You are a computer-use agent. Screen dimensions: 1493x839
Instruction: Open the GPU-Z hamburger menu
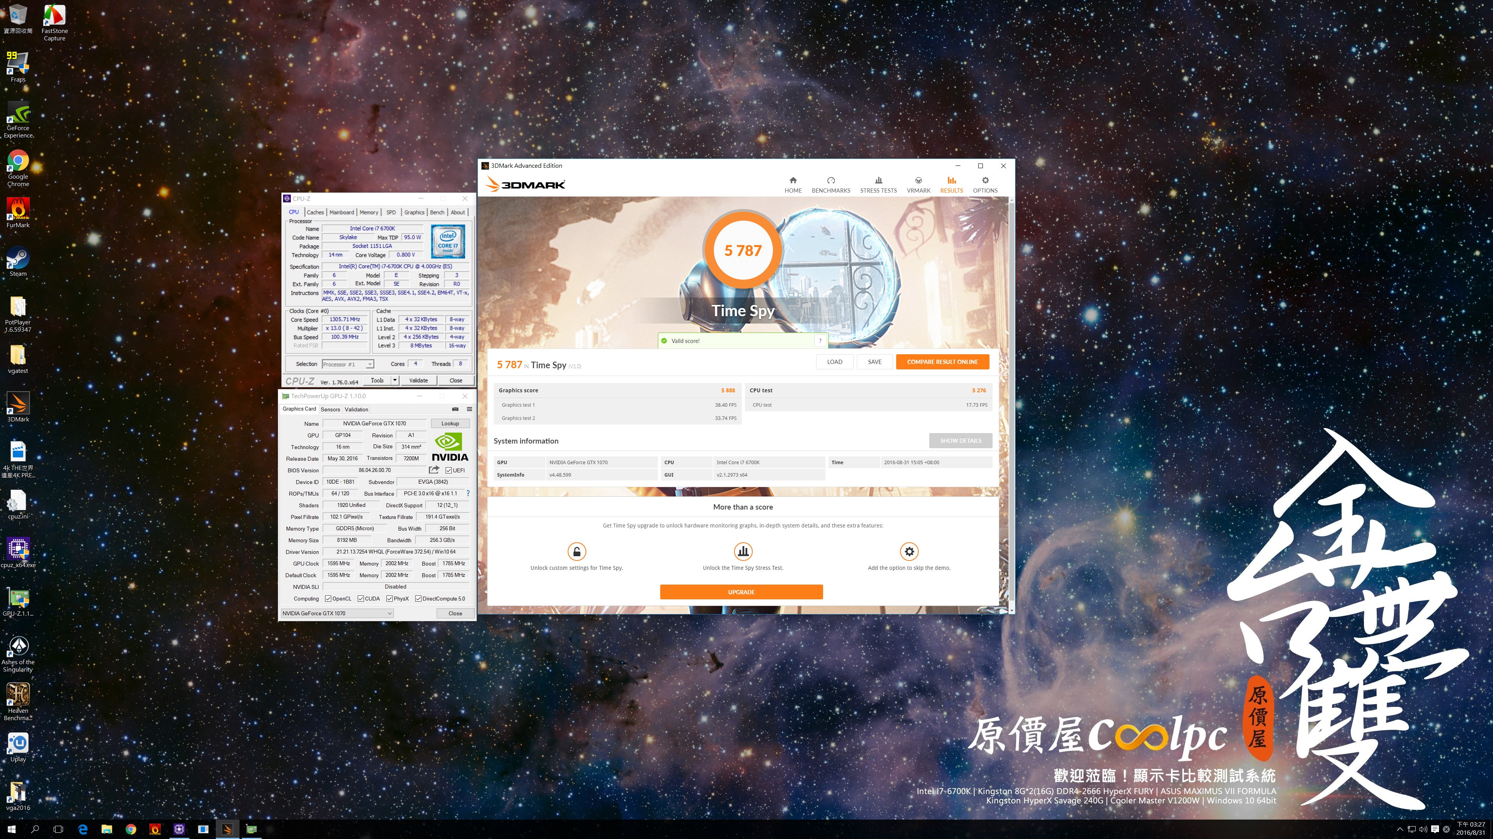(469, 409)
